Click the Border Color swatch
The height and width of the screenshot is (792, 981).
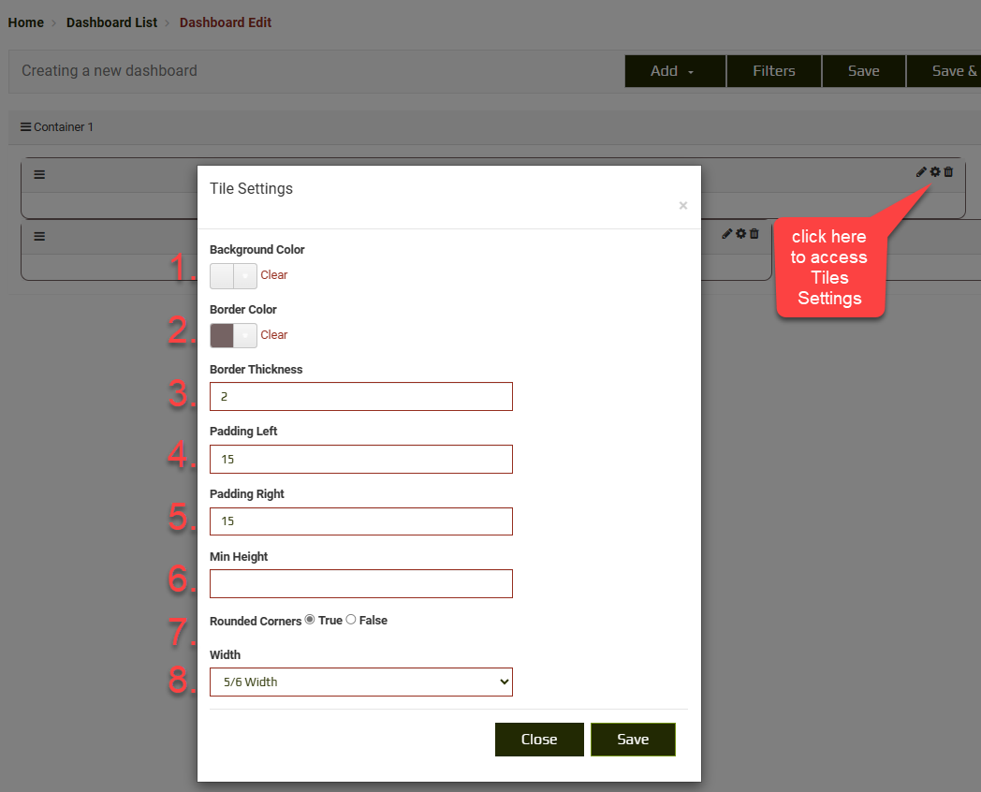tap(223, 335)
